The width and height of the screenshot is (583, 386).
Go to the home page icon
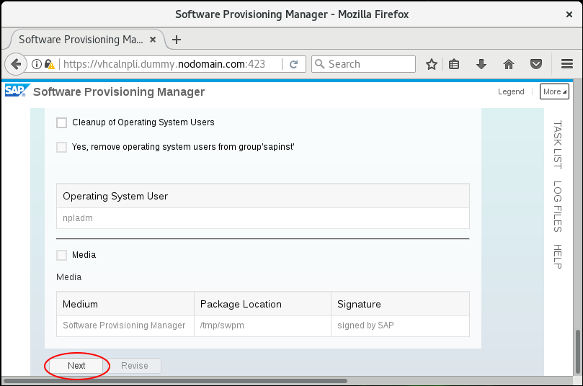coord(509,64)
